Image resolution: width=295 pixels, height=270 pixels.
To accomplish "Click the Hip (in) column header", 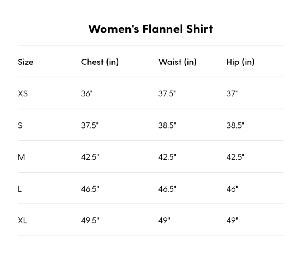I will point(240,62).
